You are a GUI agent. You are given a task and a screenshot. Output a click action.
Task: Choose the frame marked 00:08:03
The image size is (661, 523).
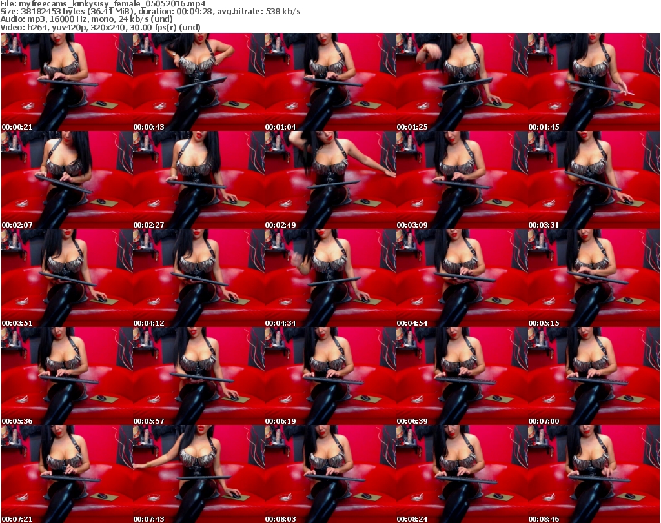coord(330,474)
